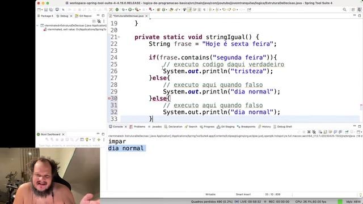Click 'dia normal' output in console
This screenshot has height=204, width=363.
126,148
